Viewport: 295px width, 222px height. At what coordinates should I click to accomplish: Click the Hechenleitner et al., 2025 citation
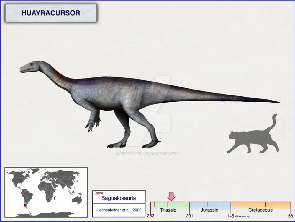point(119,210)
